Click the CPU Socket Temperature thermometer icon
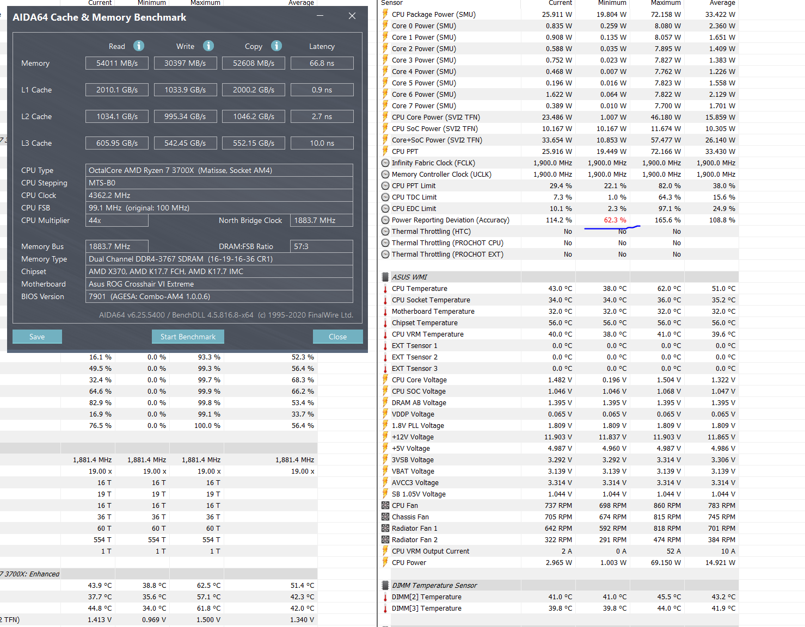This screenshot has height=627, width=805. pos(385,300)
